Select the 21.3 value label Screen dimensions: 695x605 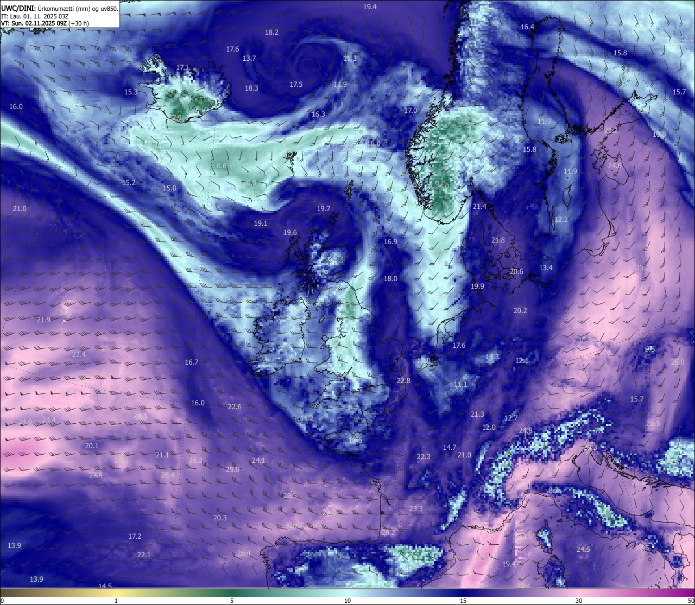[x=477, y=414]
